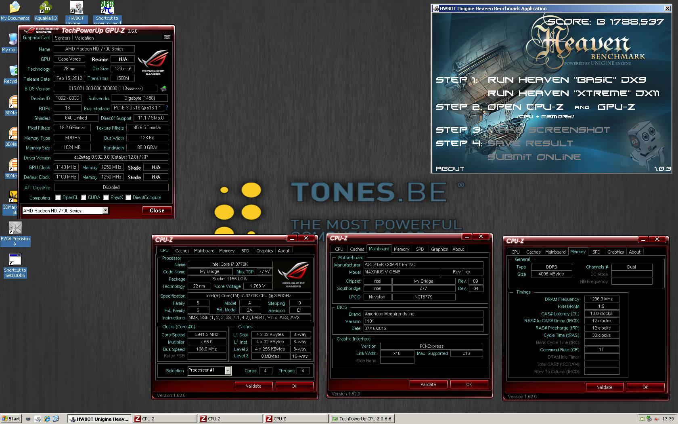Click the MAXIMUS V GENE model field

[402, 272]
